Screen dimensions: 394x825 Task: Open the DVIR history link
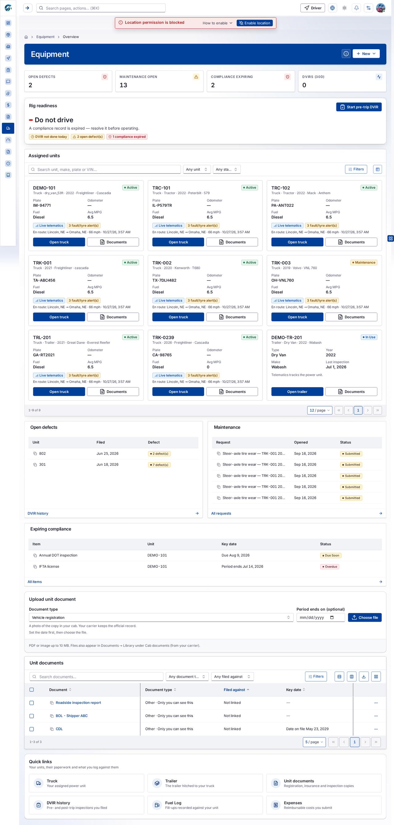click(38, 513)
